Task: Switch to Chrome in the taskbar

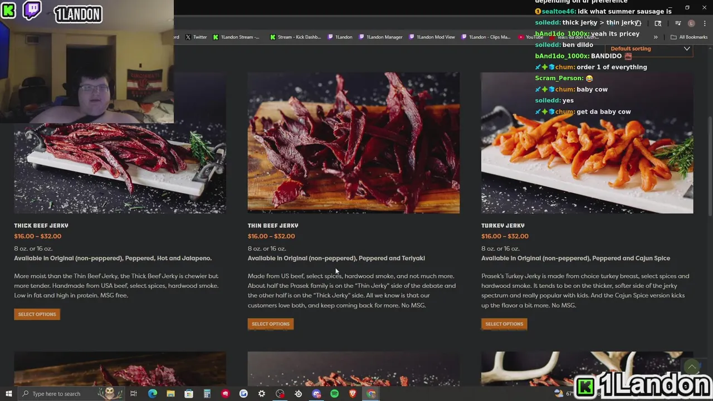Action: 371,394
